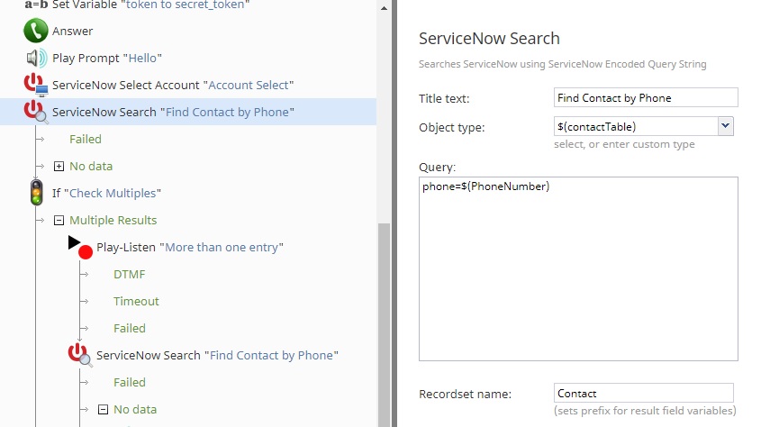Select the Play Prompt speaker icon
The image size is (770, 427).
tap(36, 58)
